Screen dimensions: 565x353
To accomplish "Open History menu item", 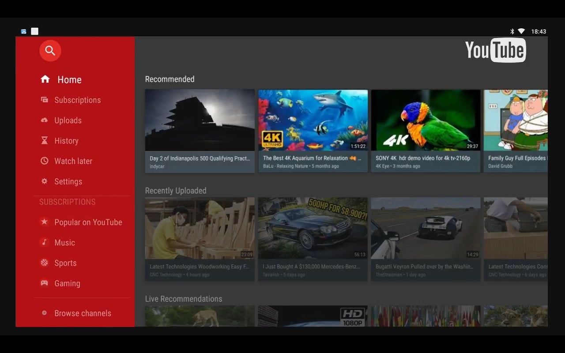I will 66,141.
